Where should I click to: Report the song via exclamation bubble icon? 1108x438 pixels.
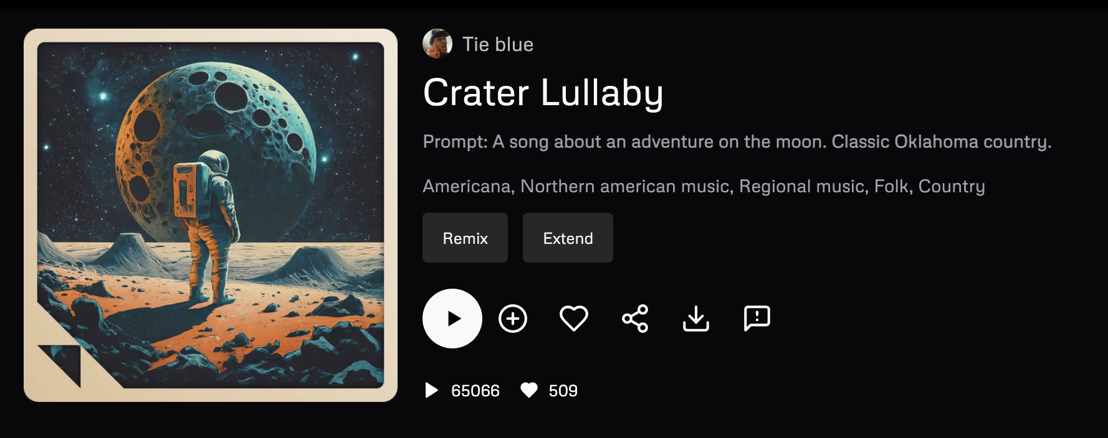(x=757, y=319)
